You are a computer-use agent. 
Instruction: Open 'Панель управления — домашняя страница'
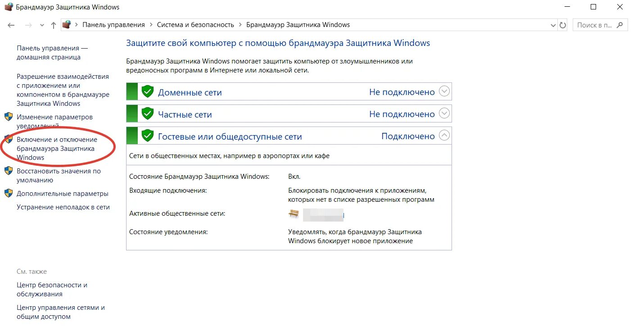(52, 53)
